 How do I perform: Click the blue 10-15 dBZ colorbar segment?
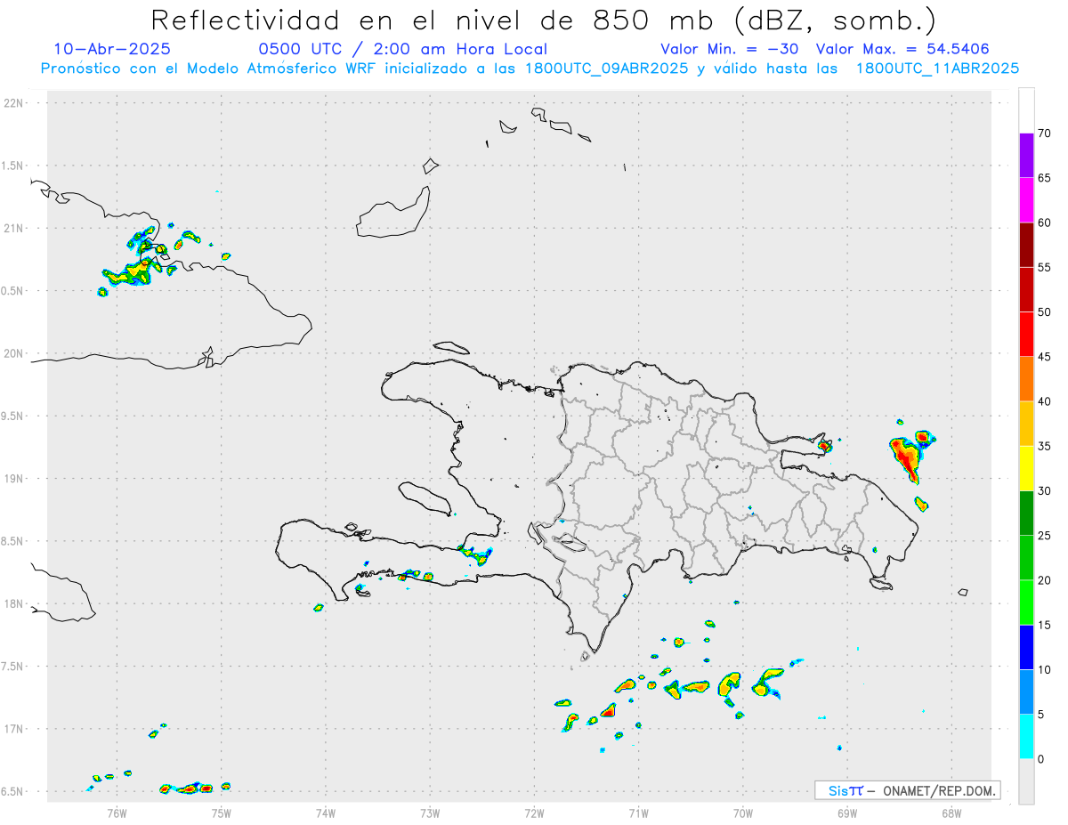(1026, 647)
